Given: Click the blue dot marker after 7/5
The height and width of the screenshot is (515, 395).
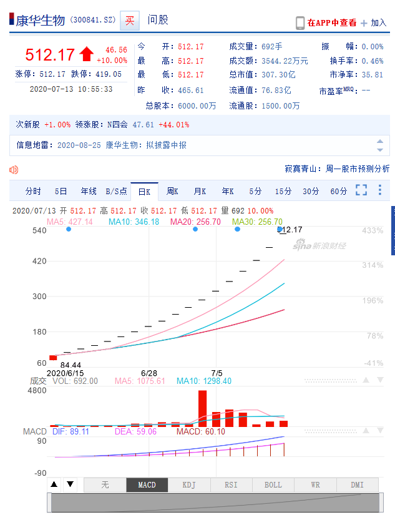Looking at the screenshot, I should 237,229.
